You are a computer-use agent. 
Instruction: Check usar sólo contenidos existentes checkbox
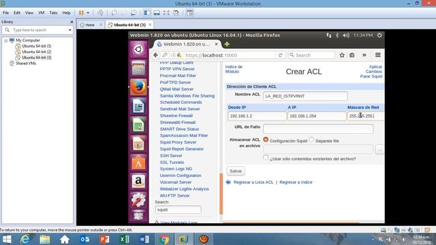(266, 157)
